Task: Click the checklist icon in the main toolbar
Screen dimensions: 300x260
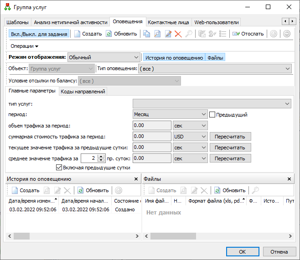Action: [x=222, y=34]
